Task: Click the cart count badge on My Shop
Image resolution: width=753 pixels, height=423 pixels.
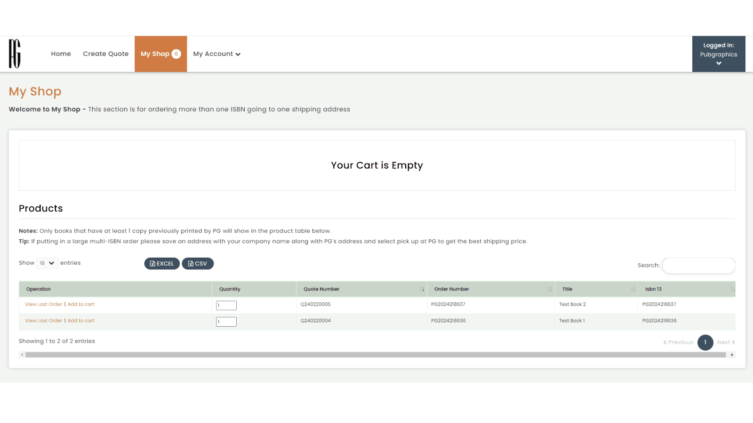Action: [x=176, y=54]
